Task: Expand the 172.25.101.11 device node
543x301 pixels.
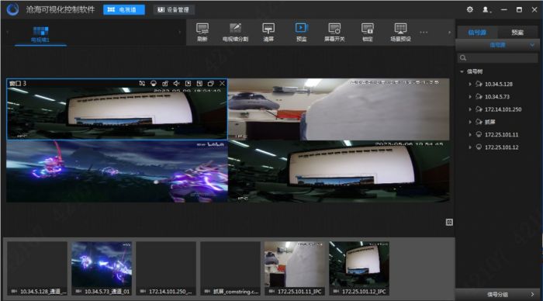Action: pyautogui.click(x=470, y=135)
